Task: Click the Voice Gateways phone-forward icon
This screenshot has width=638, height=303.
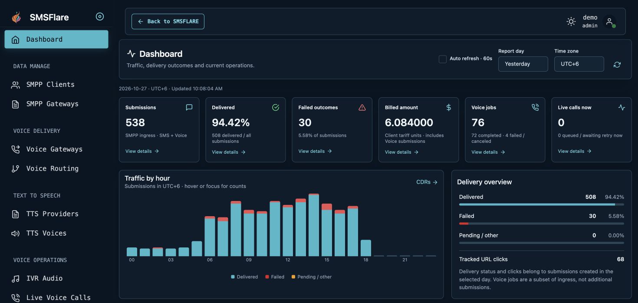Action: point(16,149)
